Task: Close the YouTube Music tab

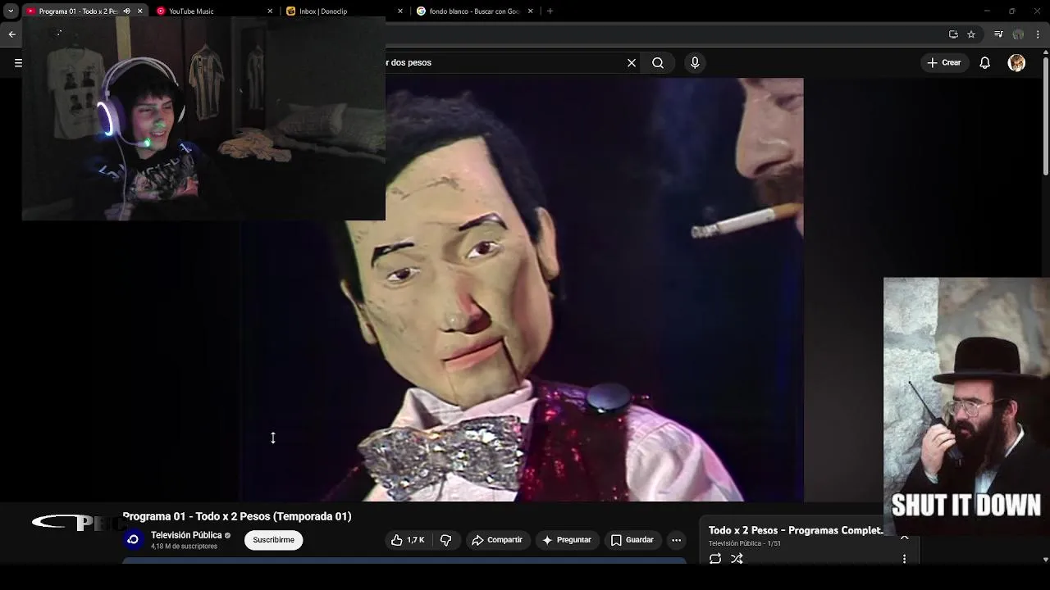Action: (270, 11)
